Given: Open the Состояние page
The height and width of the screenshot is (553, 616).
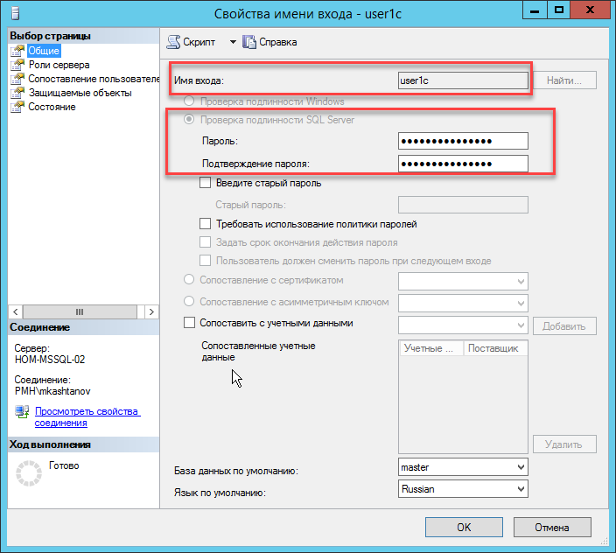Looking at the screenshot, I should (x=52, y=107).
